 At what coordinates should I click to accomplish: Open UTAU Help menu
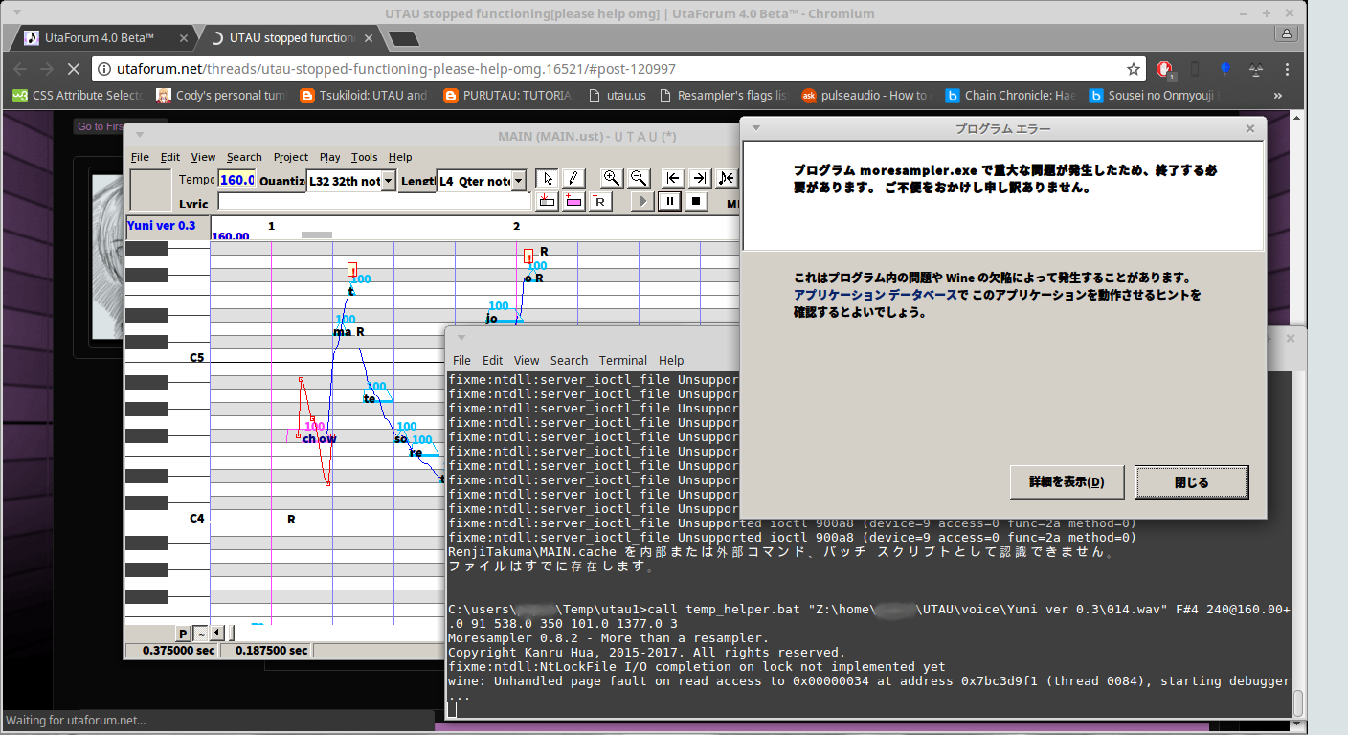pyautogui.click(x=400, y=157)
